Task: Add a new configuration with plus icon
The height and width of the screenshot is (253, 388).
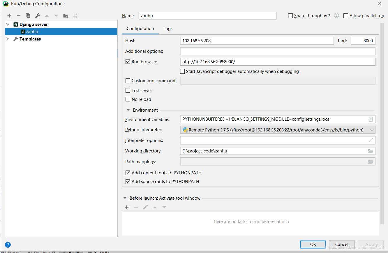Action: [9, 16]
